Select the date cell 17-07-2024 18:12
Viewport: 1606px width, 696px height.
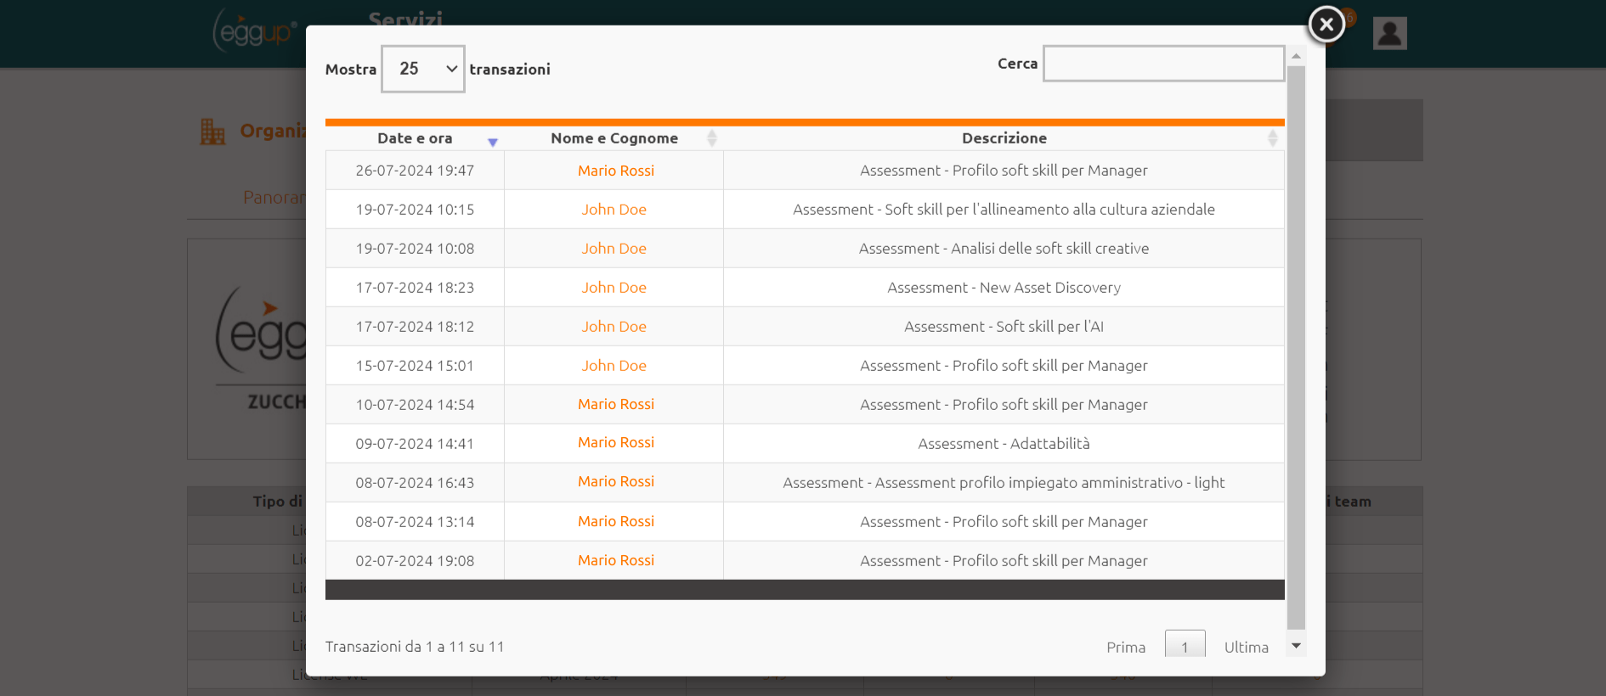coord(415,327)
